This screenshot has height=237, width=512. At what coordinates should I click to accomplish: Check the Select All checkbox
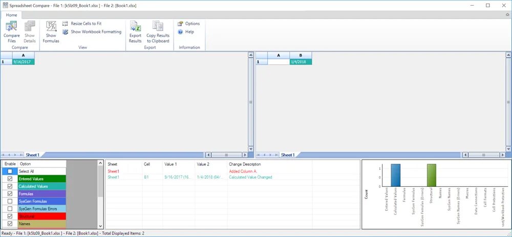point(10,171)
